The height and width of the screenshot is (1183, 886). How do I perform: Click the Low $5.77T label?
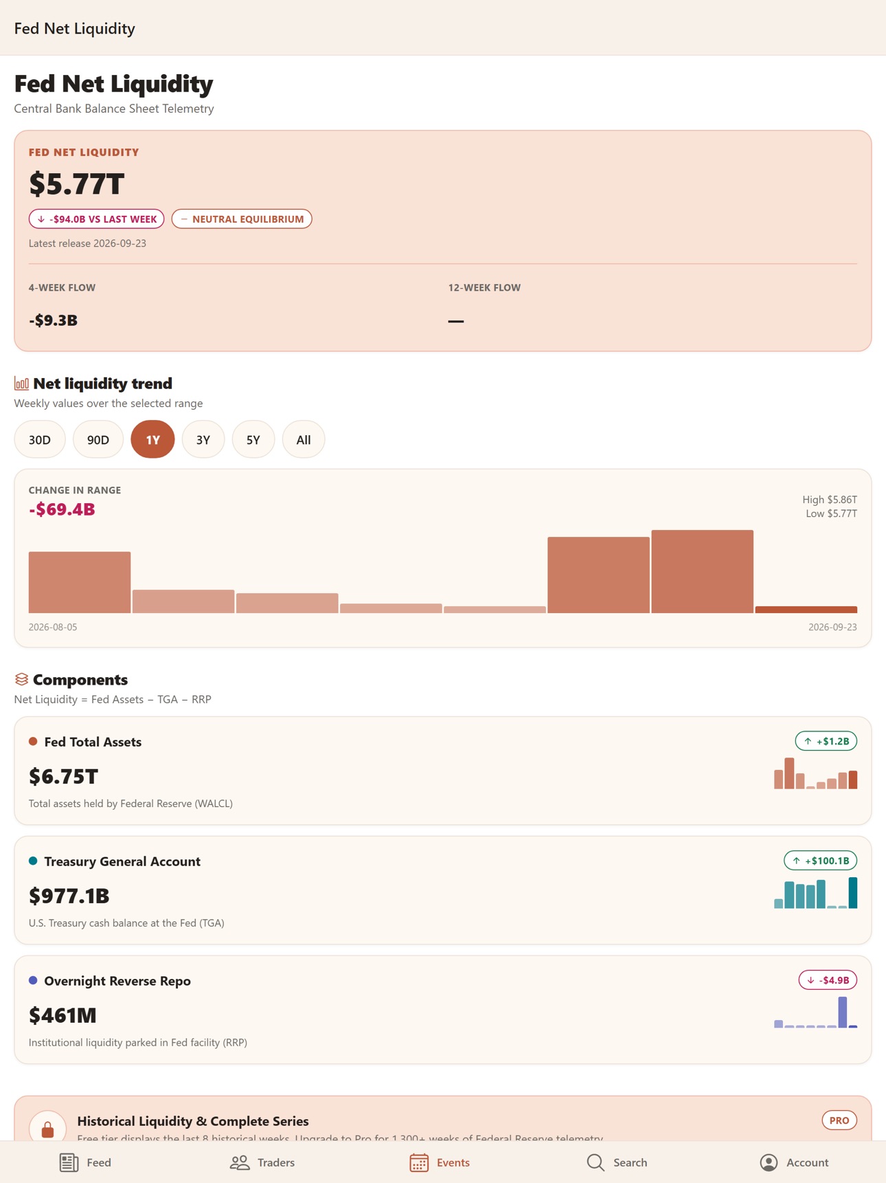(831, 513)
